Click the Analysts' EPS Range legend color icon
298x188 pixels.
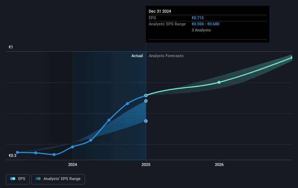(38, 179)
